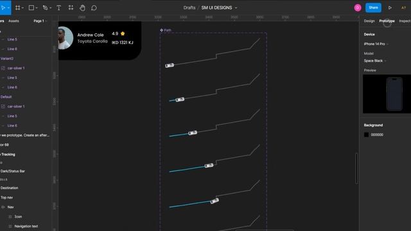Open the iPhone 14 Pro device dropdown
Screen dimensions: 411x231
[x=376, y=44]
